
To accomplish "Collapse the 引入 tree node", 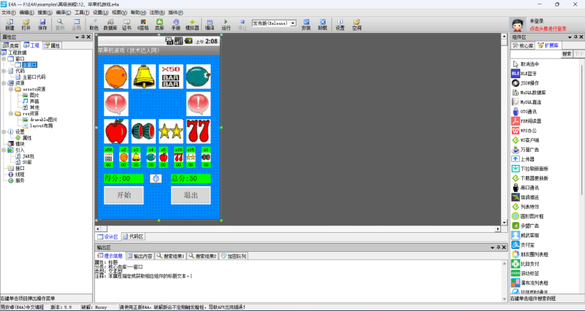I will 4,150.
